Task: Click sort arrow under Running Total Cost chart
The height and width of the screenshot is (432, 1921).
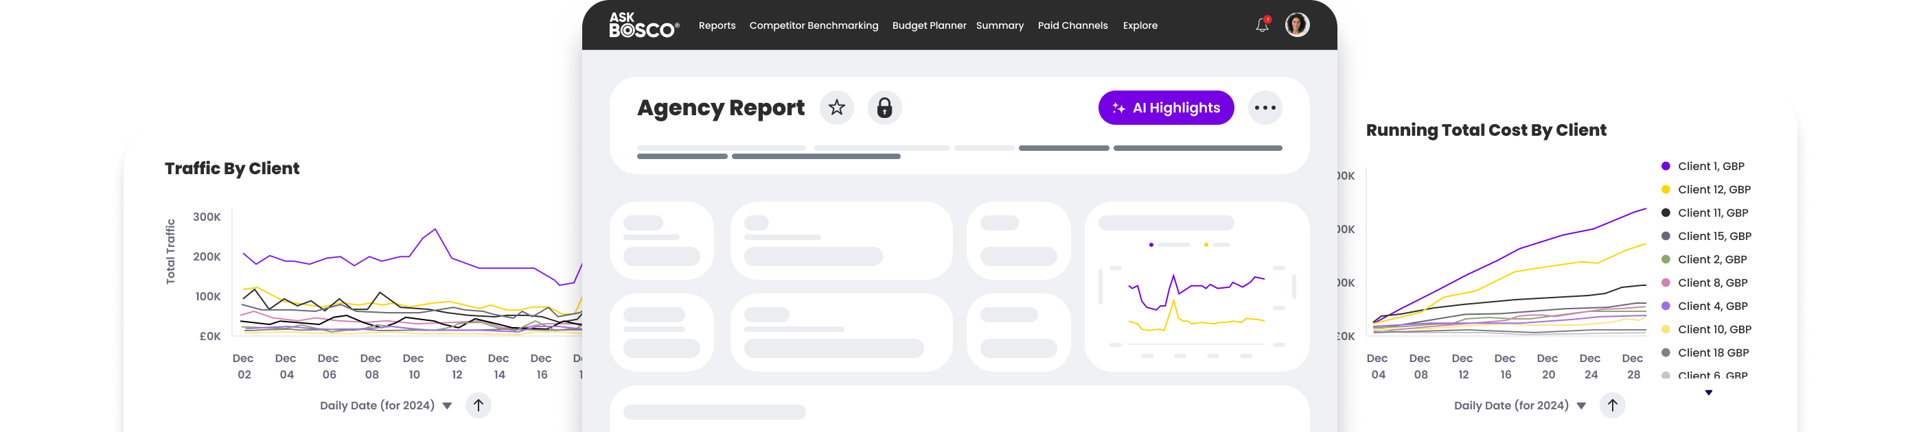Action: coord(1612,405)
